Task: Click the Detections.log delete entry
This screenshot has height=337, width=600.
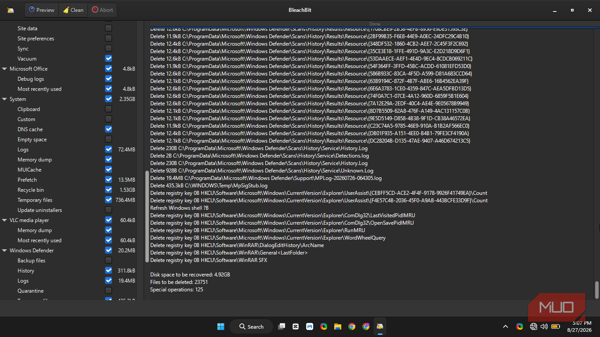Action: [x=260, y=156]
